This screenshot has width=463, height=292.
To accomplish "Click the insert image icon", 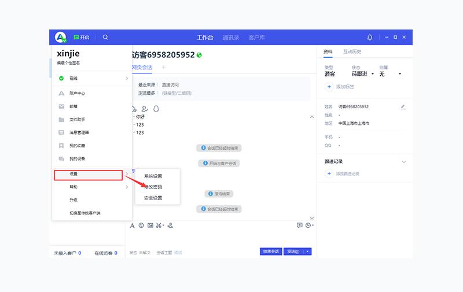I will tap(150, 226).
